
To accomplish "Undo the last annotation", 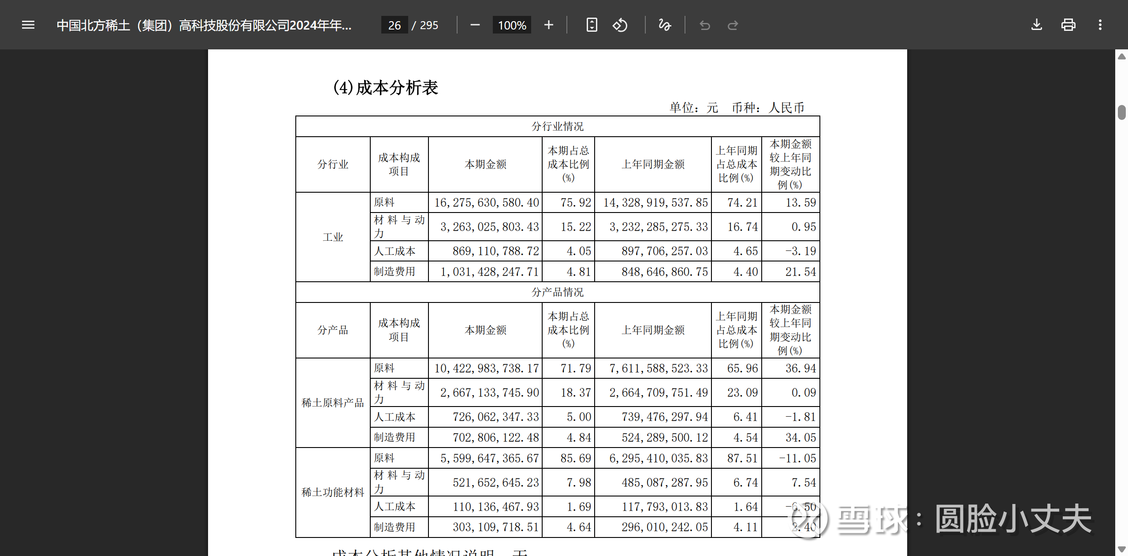I will tap(704, 25).
